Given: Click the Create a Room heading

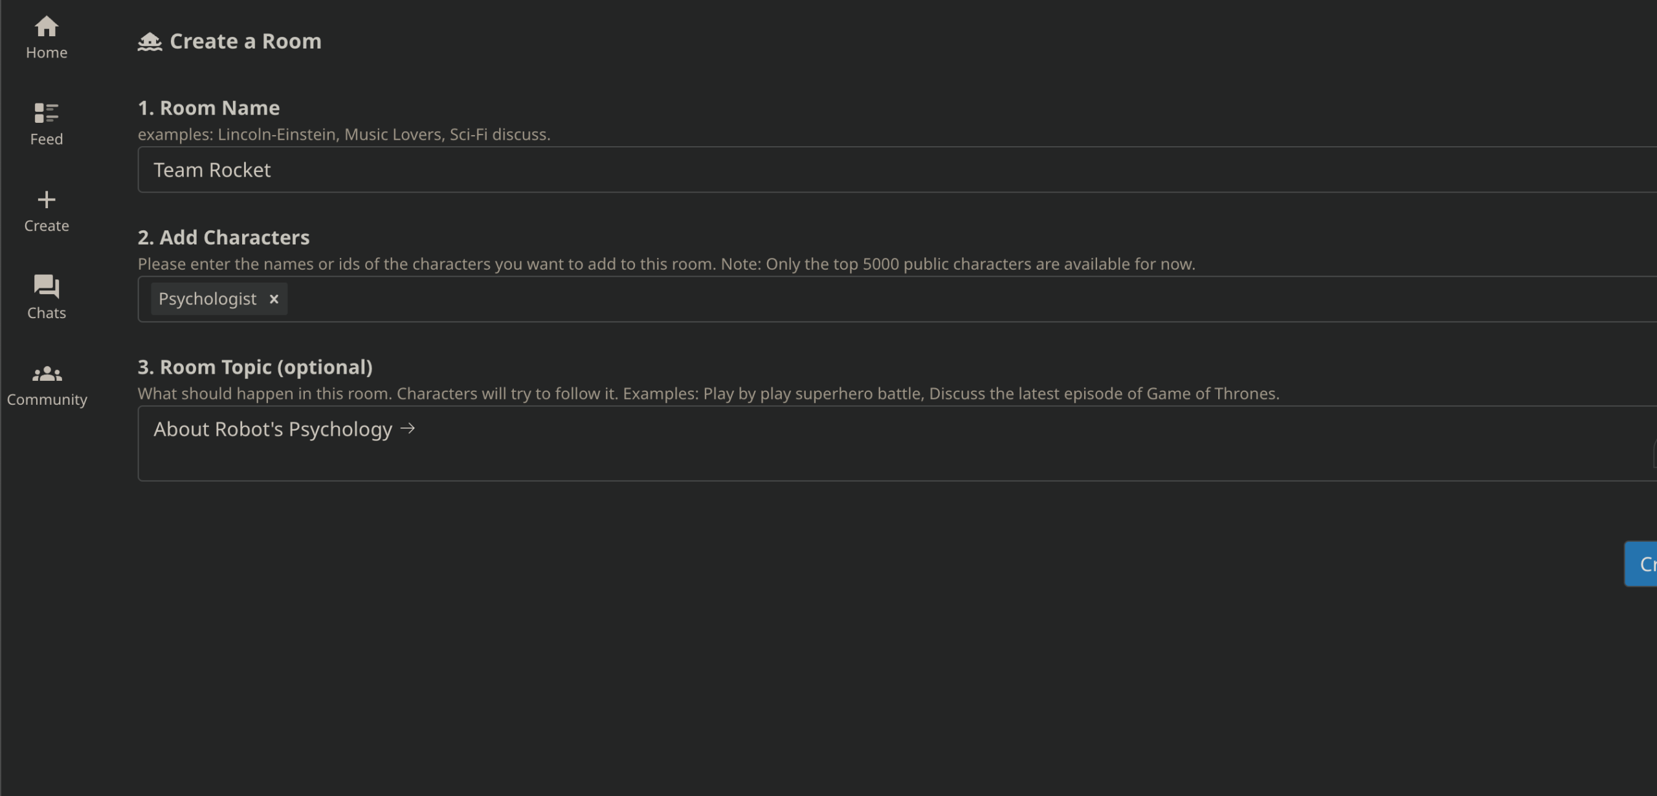Looking at the screenshot, I should pos(245,42).
